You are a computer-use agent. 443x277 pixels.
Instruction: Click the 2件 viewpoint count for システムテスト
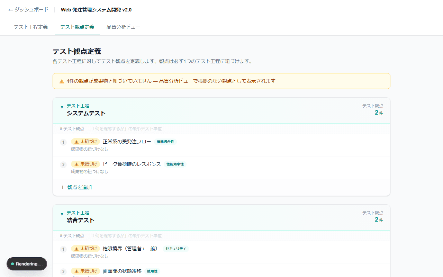[378, 113]
